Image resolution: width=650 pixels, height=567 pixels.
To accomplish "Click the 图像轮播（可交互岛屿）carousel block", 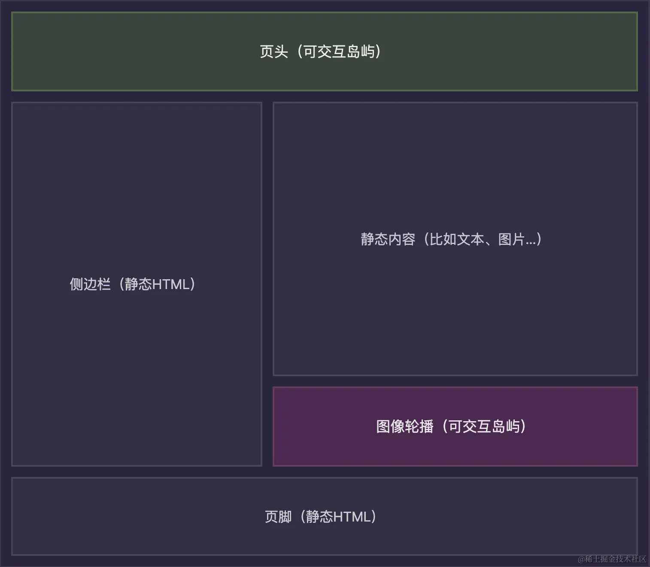I will [455, 426].
